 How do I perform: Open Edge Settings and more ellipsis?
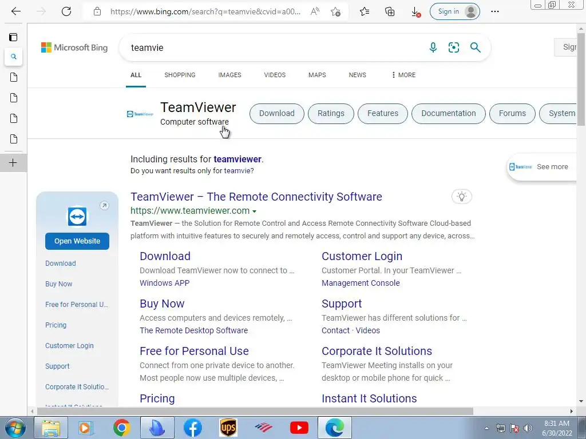point(495,11)
